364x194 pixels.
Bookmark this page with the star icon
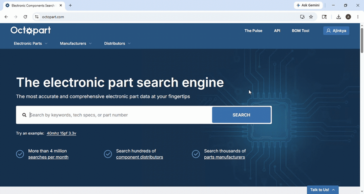311,17
